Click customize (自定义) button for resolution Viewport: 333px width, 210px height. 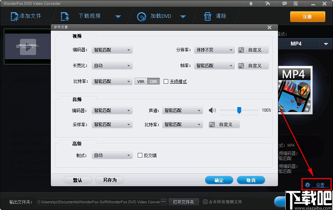click(253, 50)
